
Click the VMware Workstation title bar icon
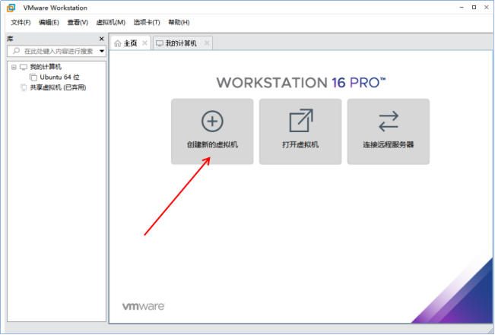click(x=11, y=8)
